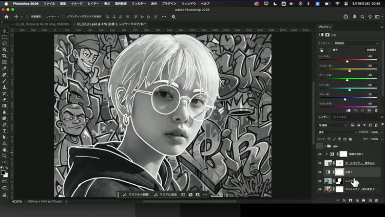Switch to the チャンネル tab
Screen dimensions: 385x217
(x=340, y=117)
